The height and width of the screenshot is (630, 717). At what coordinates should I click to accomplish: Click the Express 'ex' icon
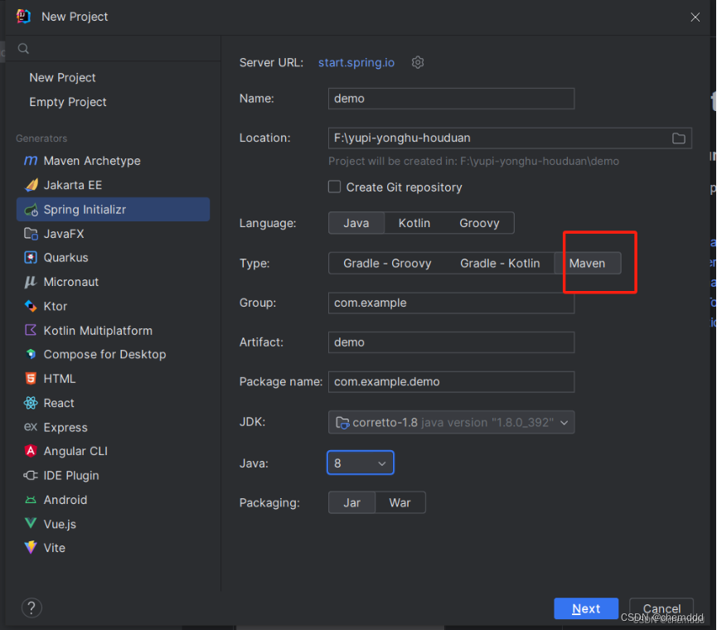(x=31, y=427)
